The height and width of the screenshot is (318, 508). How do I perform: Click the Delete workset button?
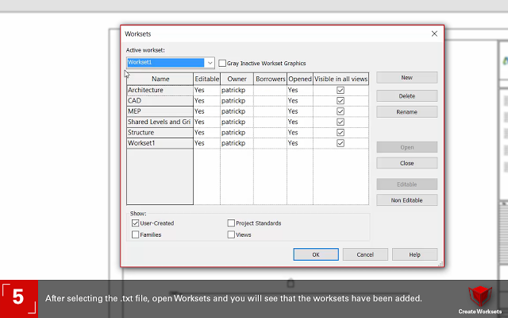click(x=407, y=96)
